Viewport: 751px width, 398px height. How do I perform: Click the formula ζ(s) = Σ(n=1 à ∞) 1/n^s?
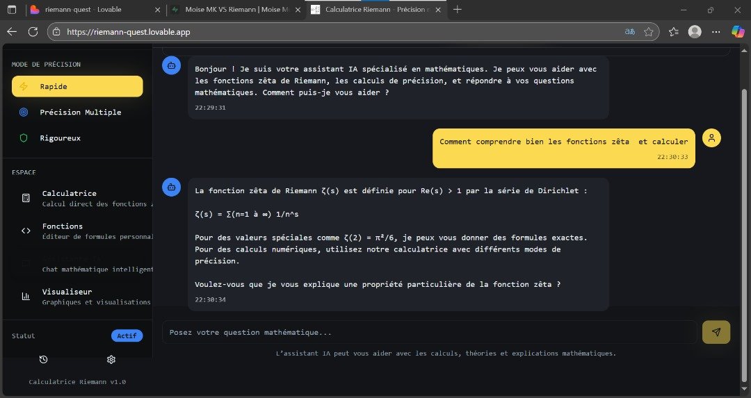247,214
